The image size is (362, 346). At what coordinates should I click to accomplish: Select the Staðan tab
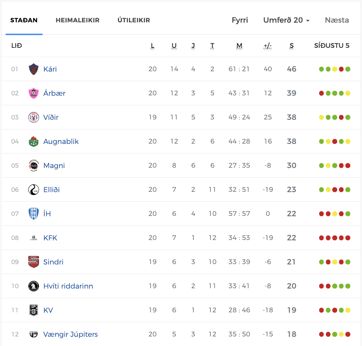pyautogui.click(x=24, y=20)
